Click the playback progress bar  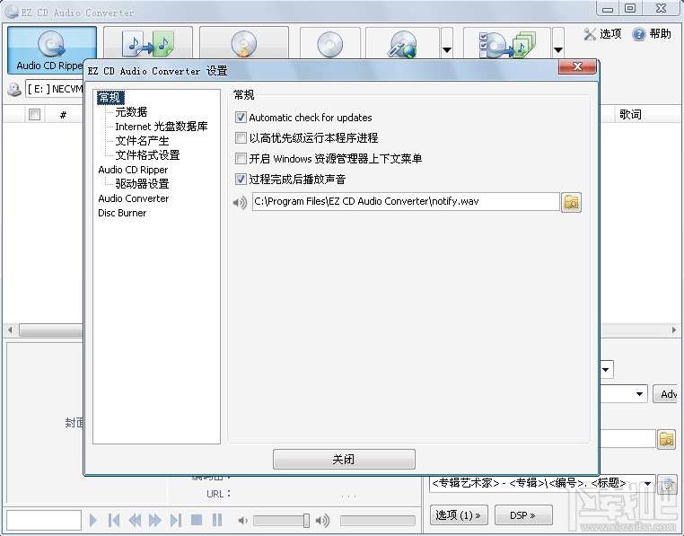point(378,520)
